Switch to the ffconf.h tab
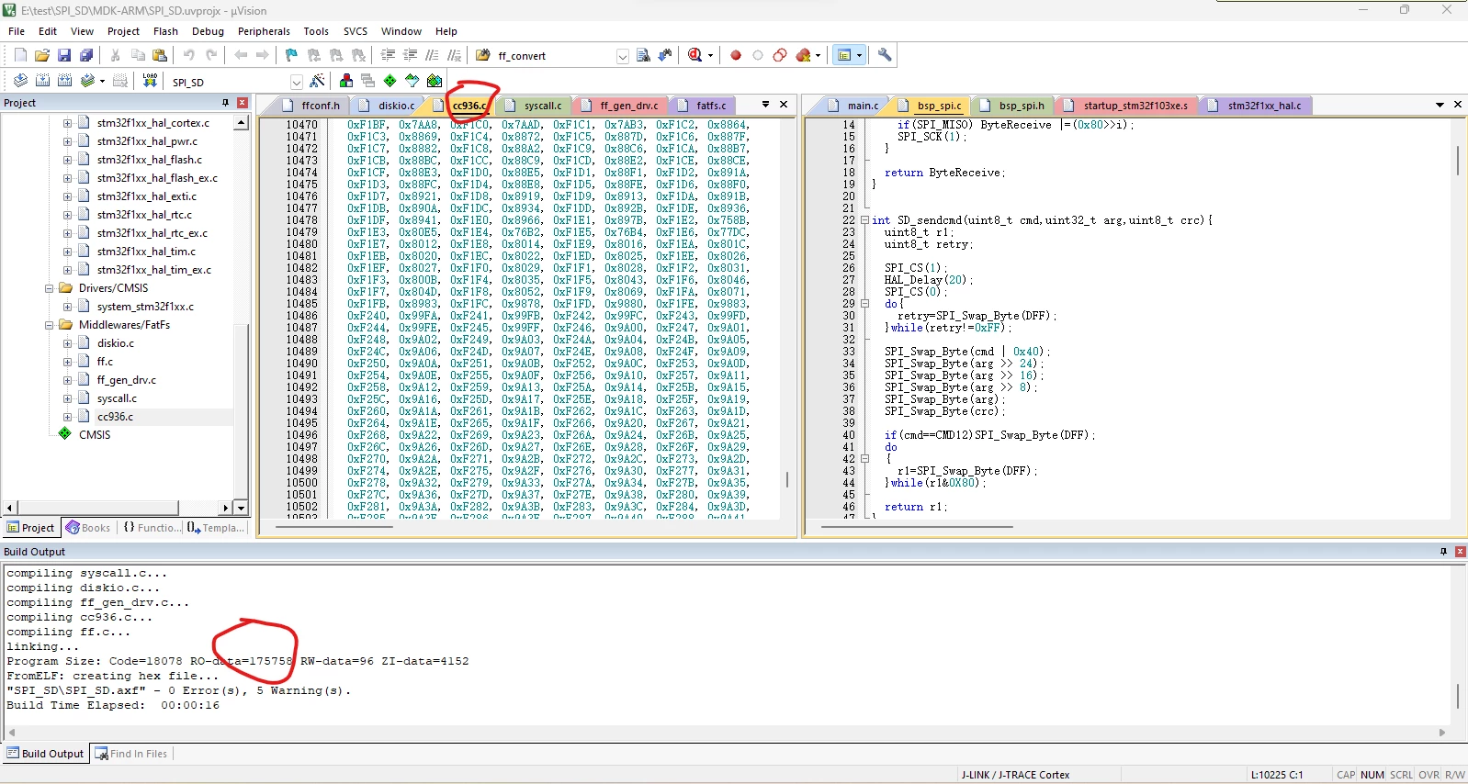The image size is (1468, 784). pyautogui.click(x=311, y=106)
